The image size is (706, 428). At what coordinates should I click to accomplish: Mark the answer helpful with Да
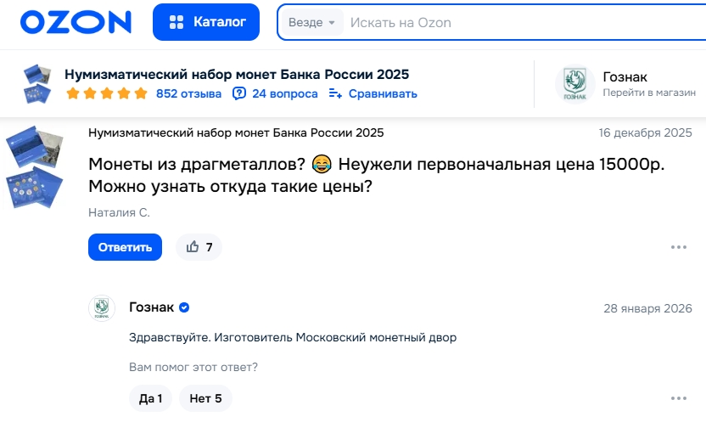150,398
